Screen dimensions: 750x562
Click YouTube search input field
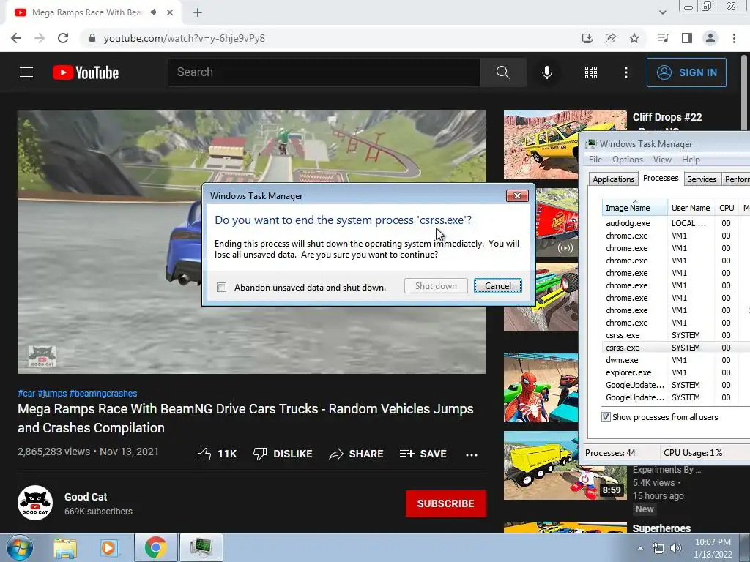pos(324,72)
